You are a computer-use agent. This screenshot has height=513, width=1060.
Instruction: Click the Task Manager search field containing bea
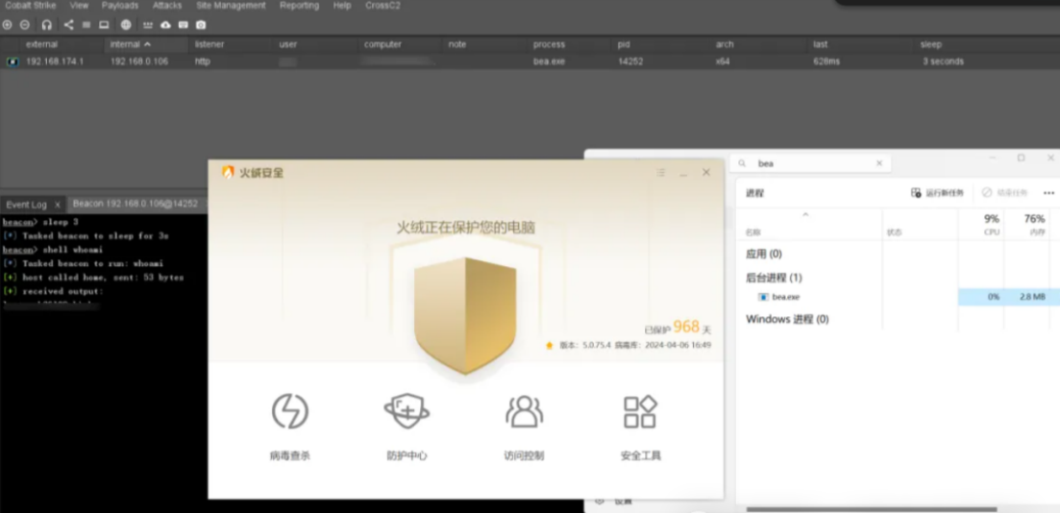[810, 163]
